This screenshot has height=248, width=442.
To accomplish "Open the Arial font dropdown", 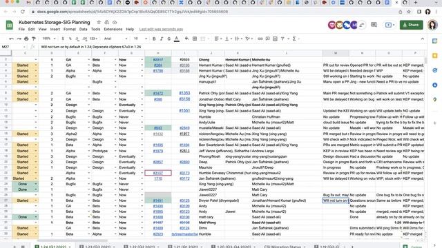I will point(115,39).
